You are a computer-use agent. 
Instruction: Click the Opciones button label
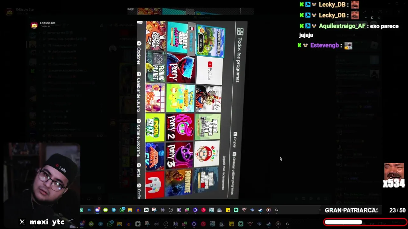click(139, 56)
